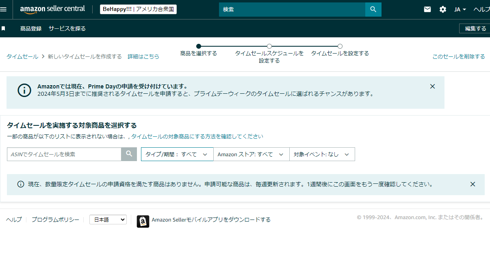The image size is (490, 267).
Task: Dismiss the 数量限定タイムセール info message
Action: coord(473,184)
